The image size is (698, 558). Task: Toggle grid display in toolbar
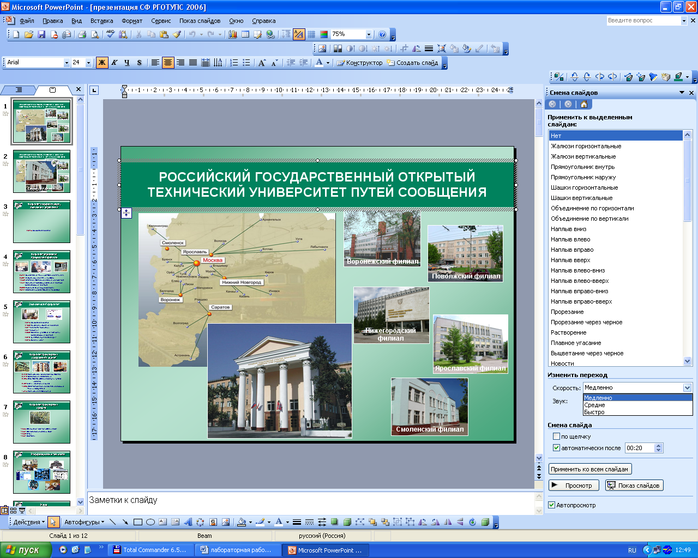coord(311,34)
